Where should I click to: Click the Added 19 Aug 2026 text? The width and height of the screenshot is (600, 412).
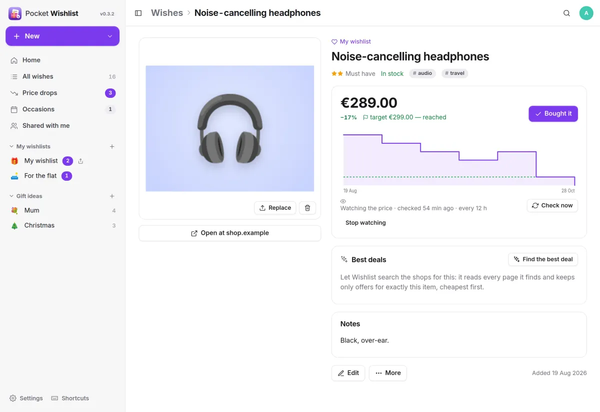(559, 373)
